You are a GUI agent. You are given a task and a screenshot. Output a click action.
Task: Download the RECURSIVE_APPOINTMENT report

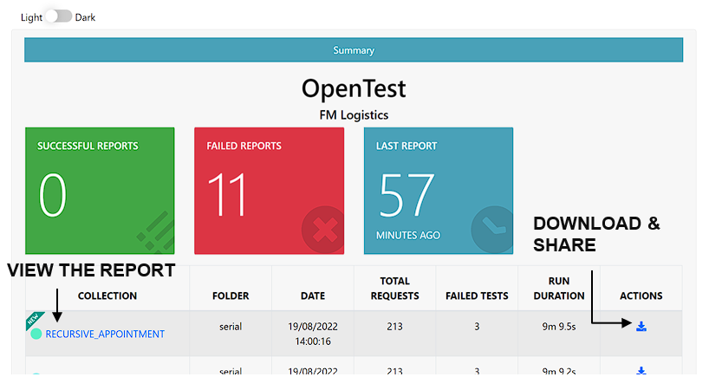tap(641, 327)
